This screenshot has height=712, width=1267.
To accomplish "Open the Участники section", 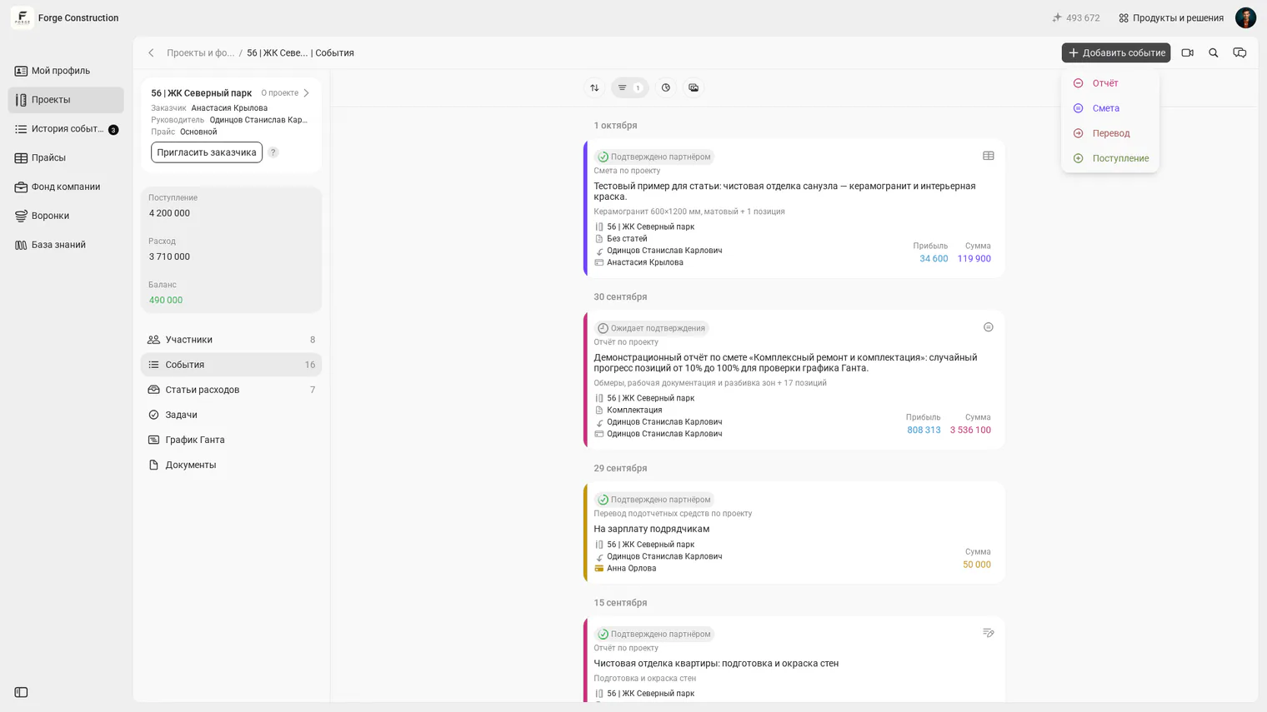I will [x=231, y=340].
